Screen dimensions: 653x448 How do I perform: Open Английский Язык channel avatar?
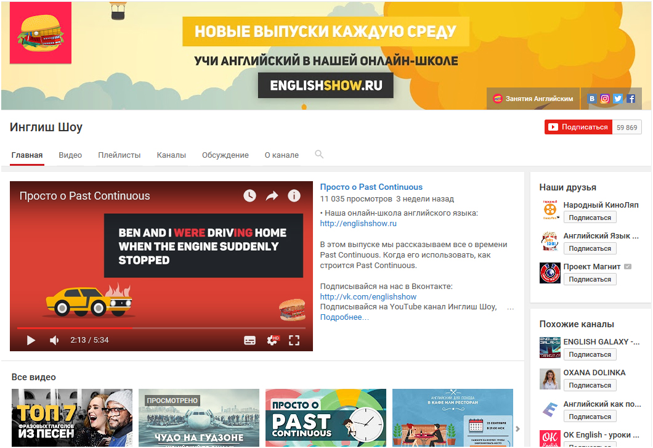(x=550, y=242)
